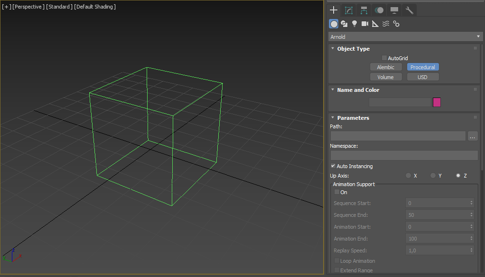Click the Sequence Start value field
The height and width of the screenshot is (277, 485).
[x=438, y=203]
